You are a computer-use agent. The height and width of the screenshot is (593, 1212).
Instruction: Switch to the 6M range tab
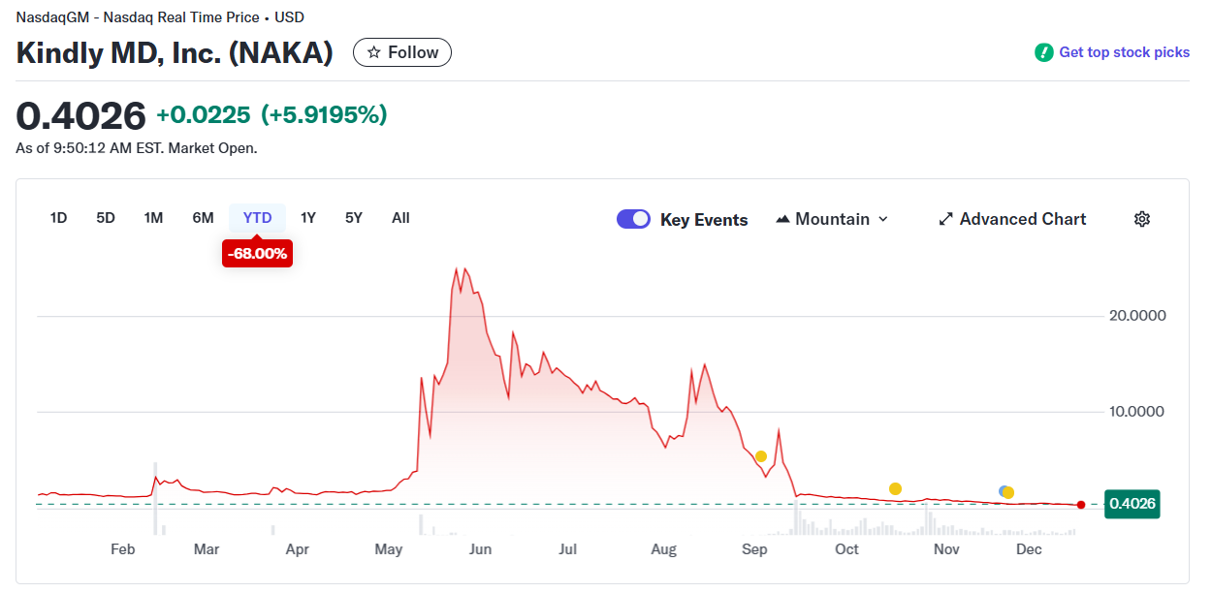point(203,218)
